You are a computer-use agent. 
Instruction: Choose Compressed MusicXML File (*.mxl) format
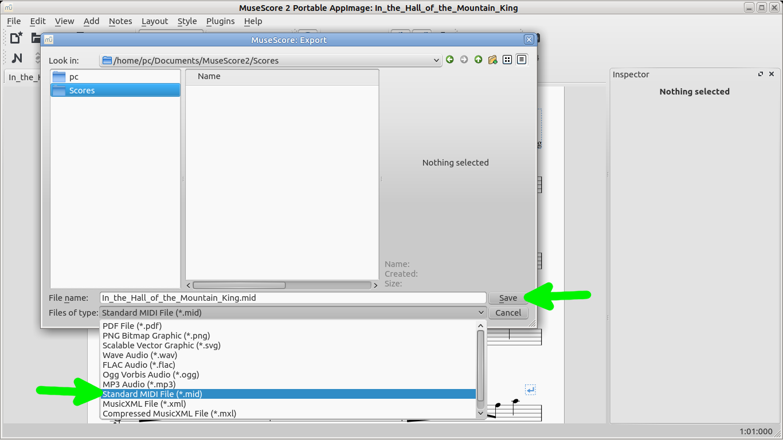click(288, 414)
